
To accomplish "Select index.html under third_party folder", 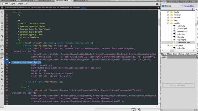I will coord(181,48).
